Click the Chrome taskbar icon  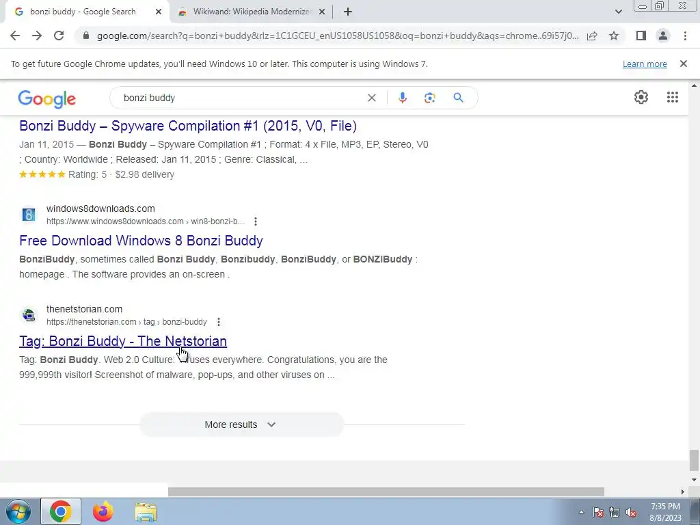tap(61, 511)
